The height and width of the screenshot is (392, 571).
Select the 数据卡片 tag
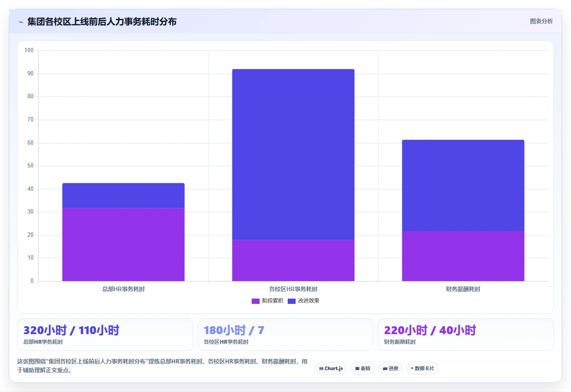pyautogui.click(x=423, y=368)
